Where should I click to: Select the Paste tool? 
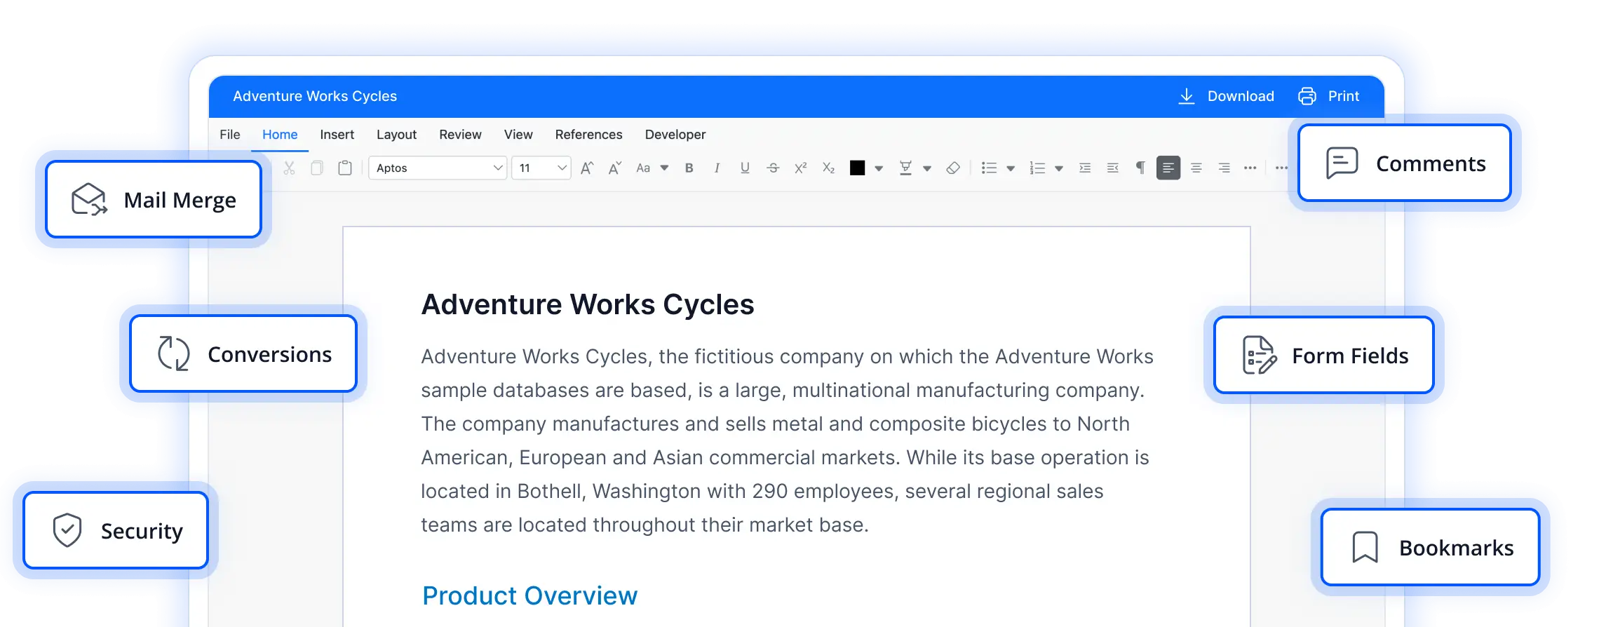(344, 167)
